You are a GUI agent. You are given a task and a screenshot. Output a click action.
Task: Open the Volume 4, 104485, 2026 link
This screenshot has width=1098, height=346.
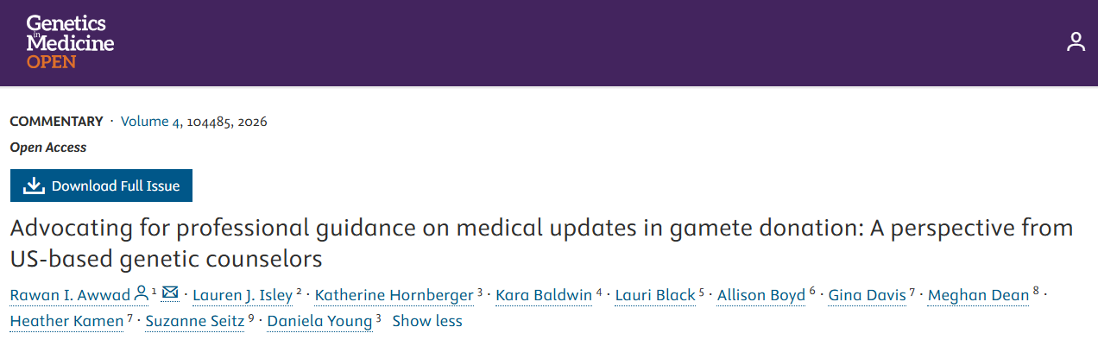(x=194, y=121)
